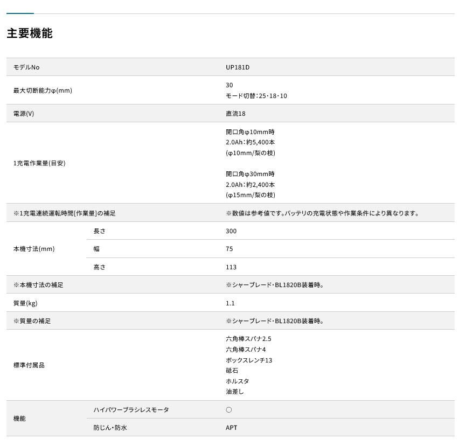This screenshot has height=446, width=459.
Task: Click the ハイパワーブラシレスモータ feature label
Action: 131,410
